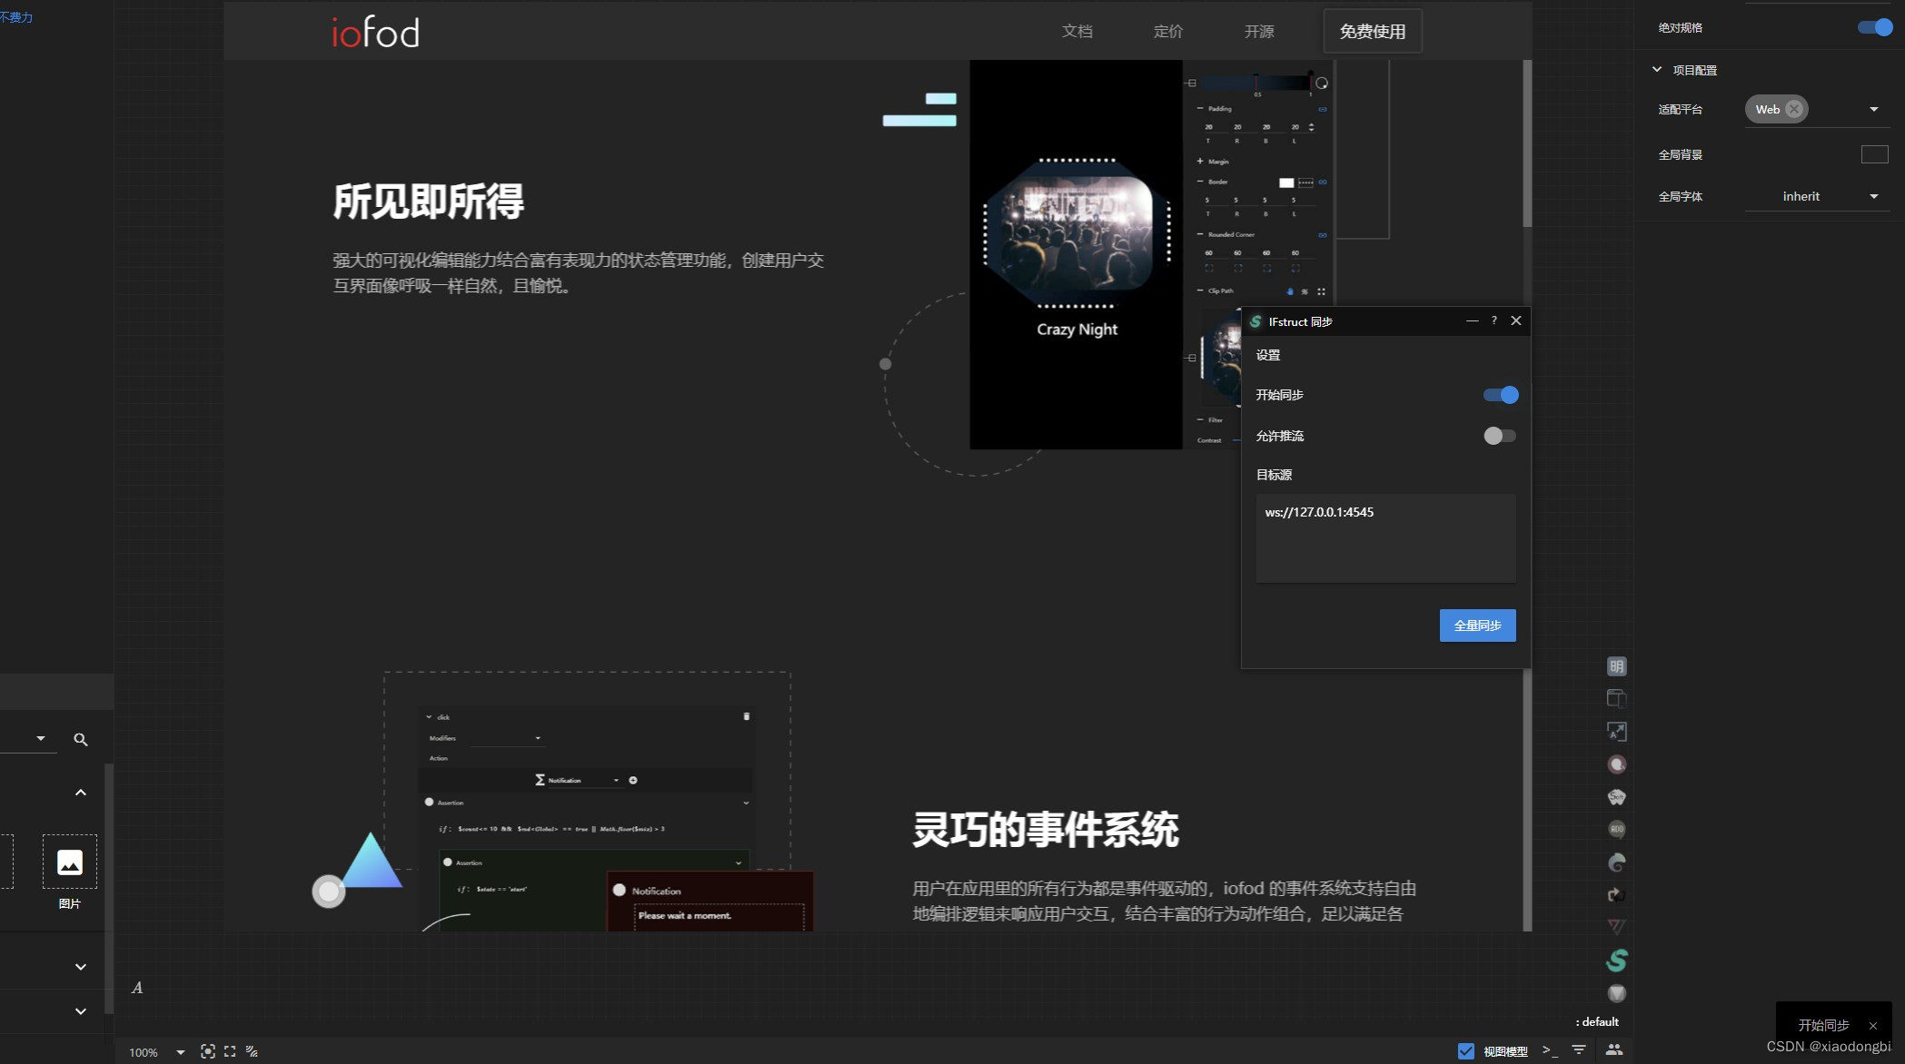Click the 明 plugin icon
Image resolution: width=1905 pixels, height=1064 pixels.
pos(1616,666)
